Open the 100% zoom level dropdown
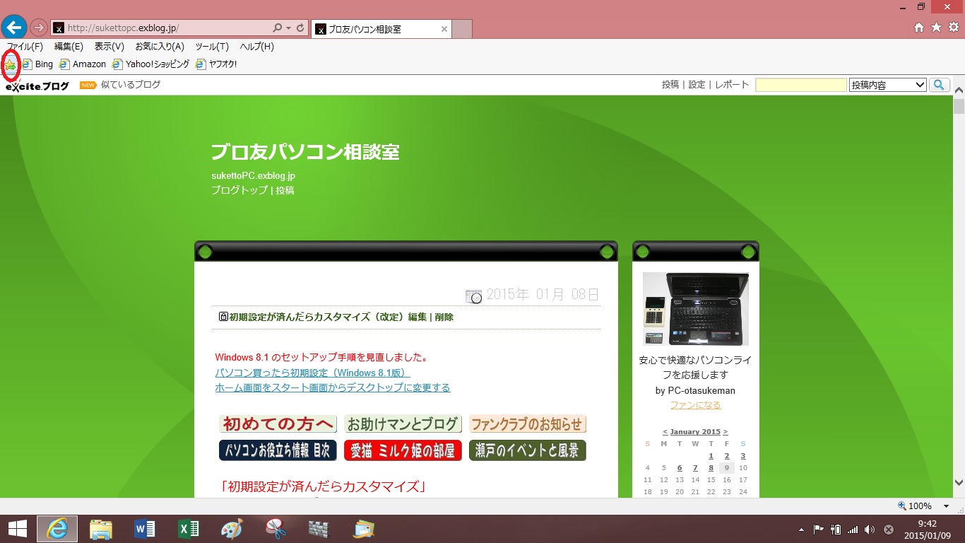The height and width of the screenshot is (543, 965). pyautogui.click(x=947, y=506)
